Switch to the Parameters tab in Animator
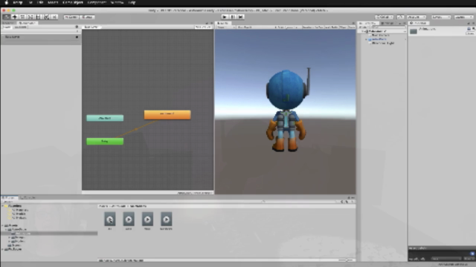Viewport: 476px width, 267px height. tap(21, 27)
